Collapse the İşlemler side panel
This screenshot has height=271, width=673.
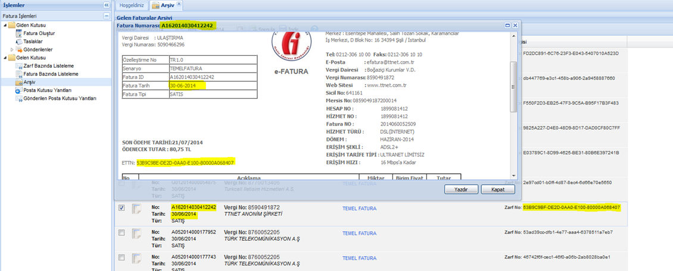click(107, 5)
